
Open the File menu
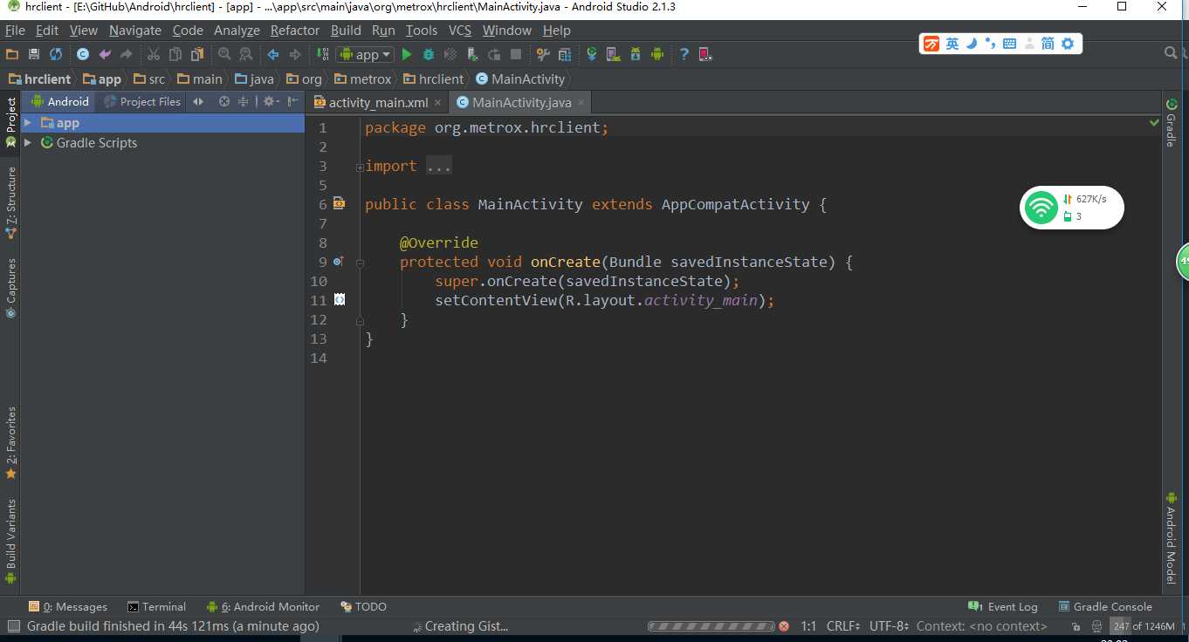(x=15, y=30)
